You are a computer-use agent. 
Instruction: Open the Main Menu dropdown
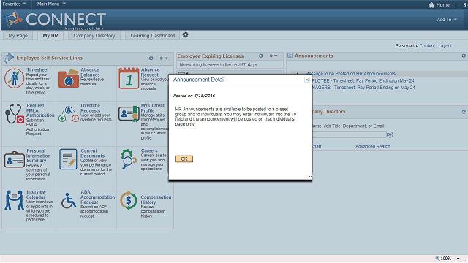[51, 4]
